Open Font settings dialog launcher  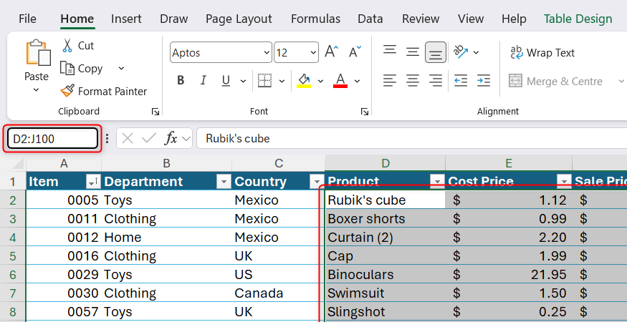click(364, 112)
